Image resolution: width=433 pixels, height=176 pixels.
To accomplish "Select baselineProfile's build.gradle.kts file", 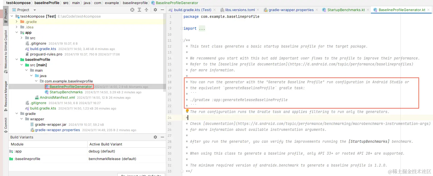I will point(43,108).
